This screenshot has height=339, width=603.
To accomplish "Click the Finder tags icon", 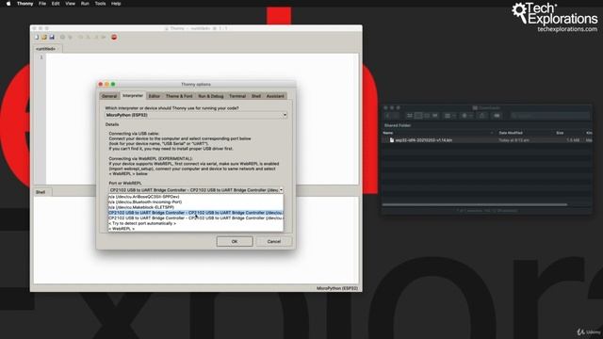I will click(x=497, y=116).
